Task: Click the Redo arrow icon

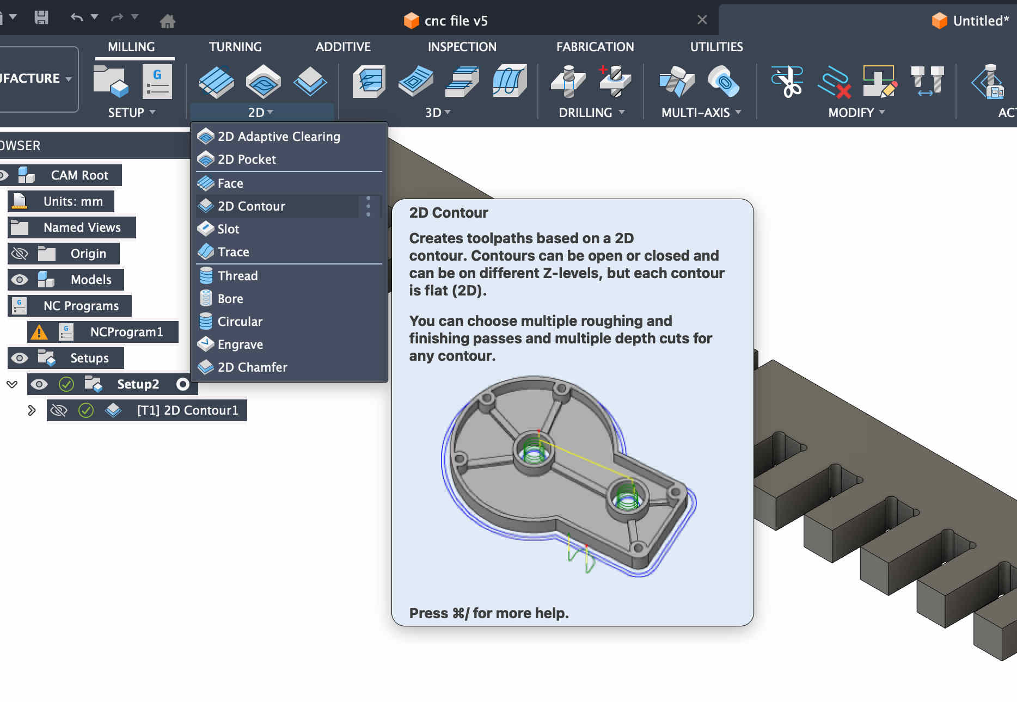Action: click(117, 17)
